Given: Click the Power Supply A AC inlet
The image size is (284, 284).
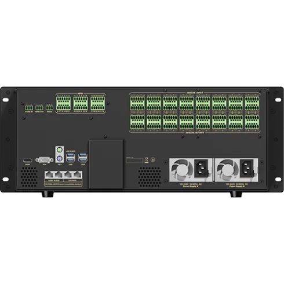Looking at the screenshot, I should click(x=201, y=168).
